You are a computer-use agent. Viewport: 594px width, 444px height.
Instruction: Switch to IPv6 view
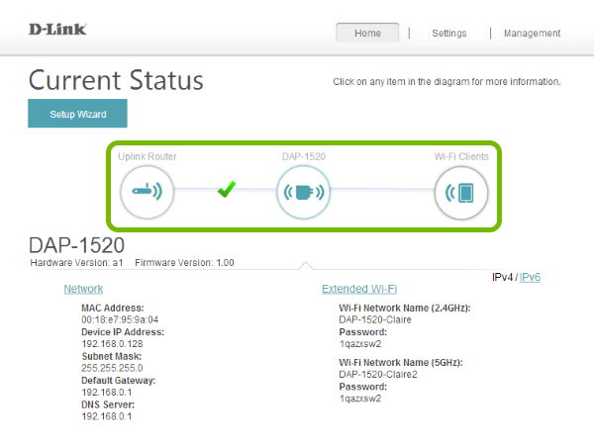click(530, 277)
